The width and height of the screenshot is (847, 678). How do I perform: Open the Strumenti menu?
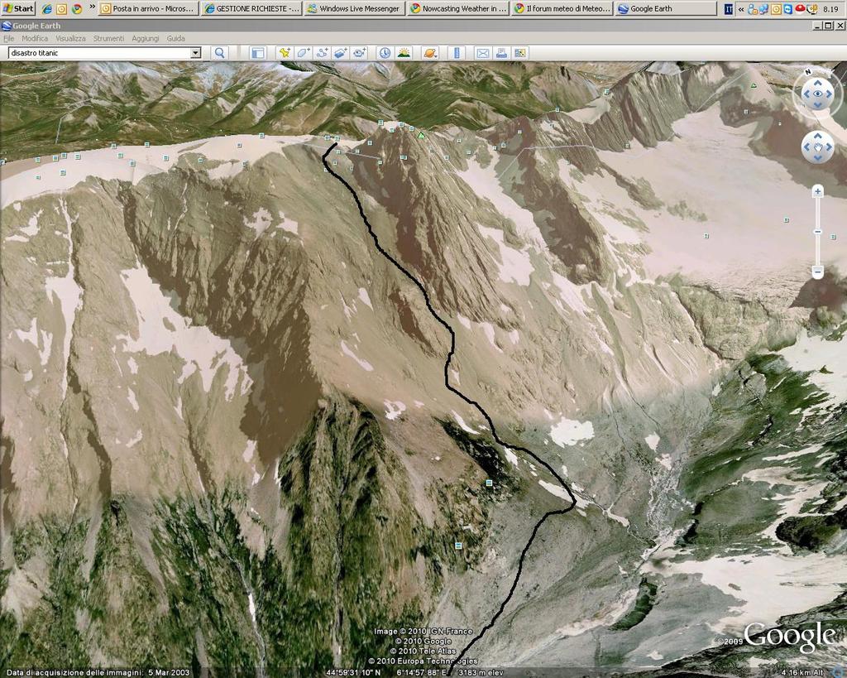[108, 39]
